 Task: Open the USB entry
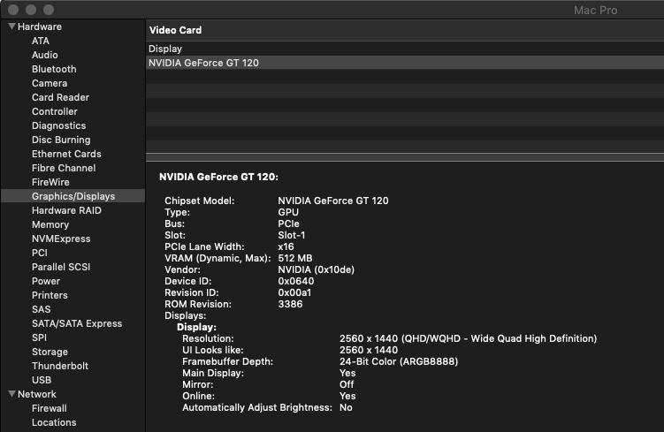(x=42, y=381)
